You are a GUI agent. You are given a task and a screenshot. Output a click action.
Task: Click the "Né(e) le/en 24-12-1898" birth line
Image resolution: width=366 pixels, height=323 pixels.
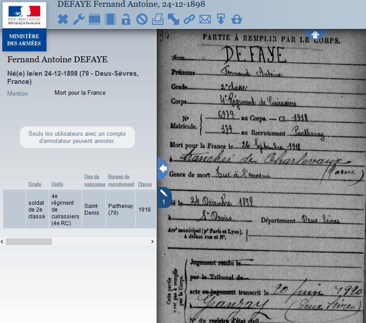[x=73, y=77]
